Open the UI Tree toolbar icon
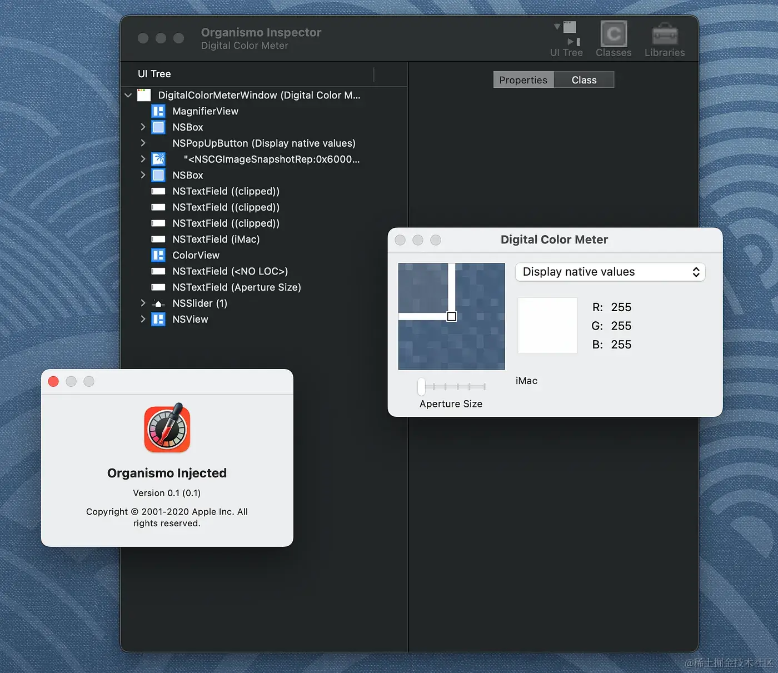 click(x=567, y=34)
